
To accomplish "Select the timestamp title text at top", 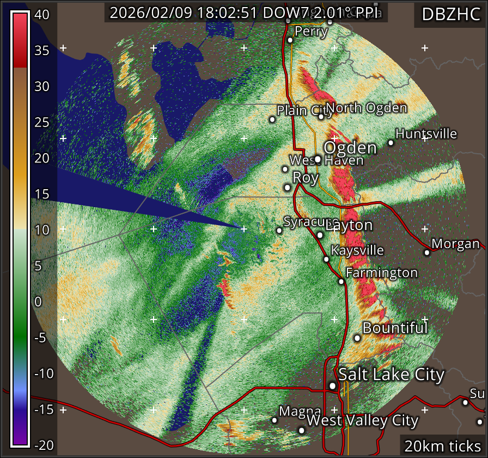I will 246,13.
